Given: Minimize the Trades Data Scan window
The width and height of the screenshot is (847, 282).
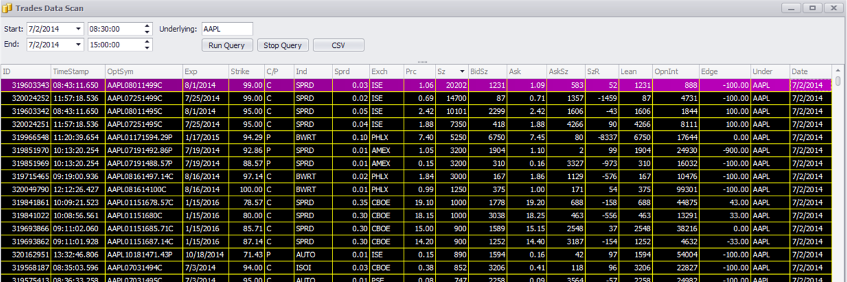Looking at the screenshot, I should point(792,8).
